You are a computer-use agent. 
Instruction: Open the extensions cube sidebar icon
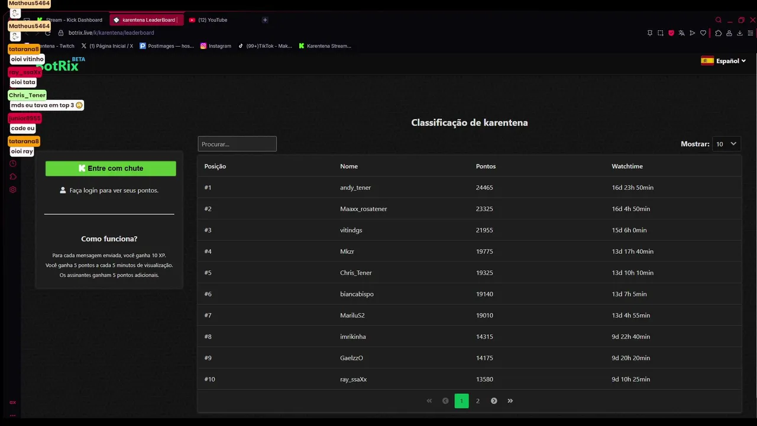click(x=13, y=176)
